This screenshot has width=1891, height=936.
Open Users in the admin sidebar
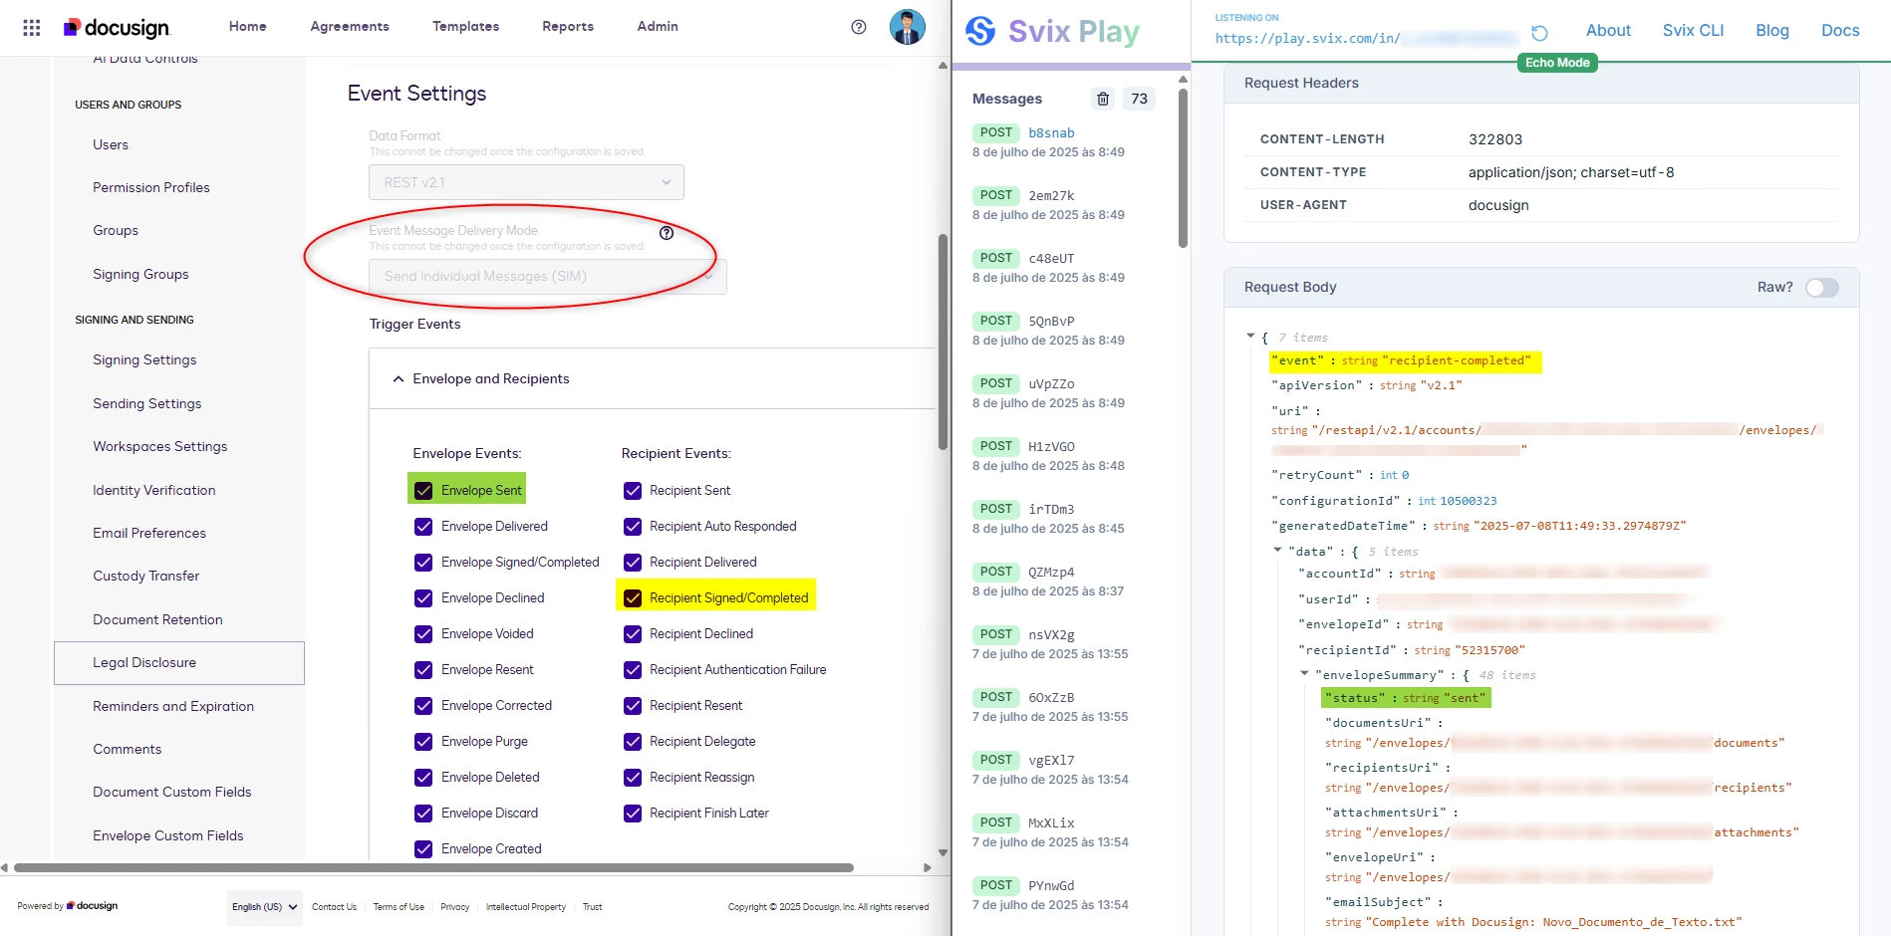[111, 145]
